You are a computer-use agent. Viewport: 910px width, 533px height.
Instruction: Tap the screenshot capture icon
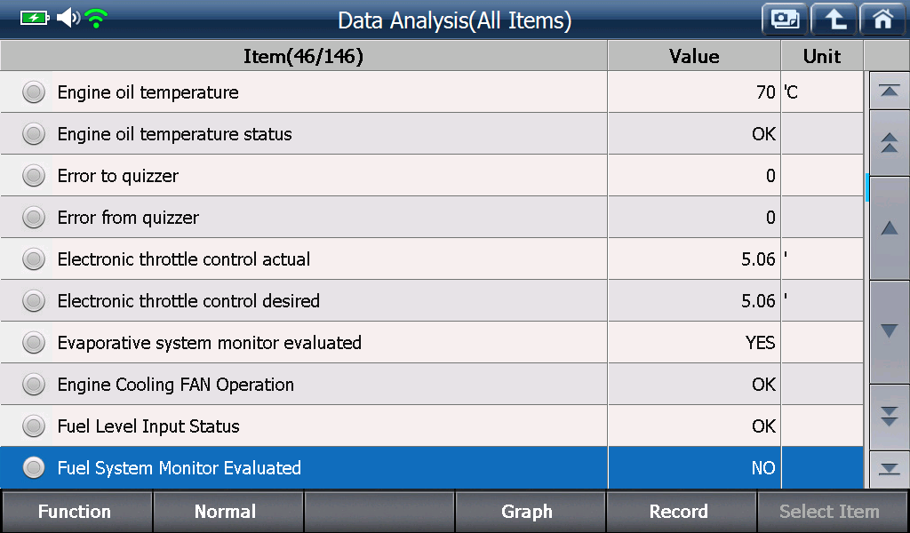[x=785, y=20]
